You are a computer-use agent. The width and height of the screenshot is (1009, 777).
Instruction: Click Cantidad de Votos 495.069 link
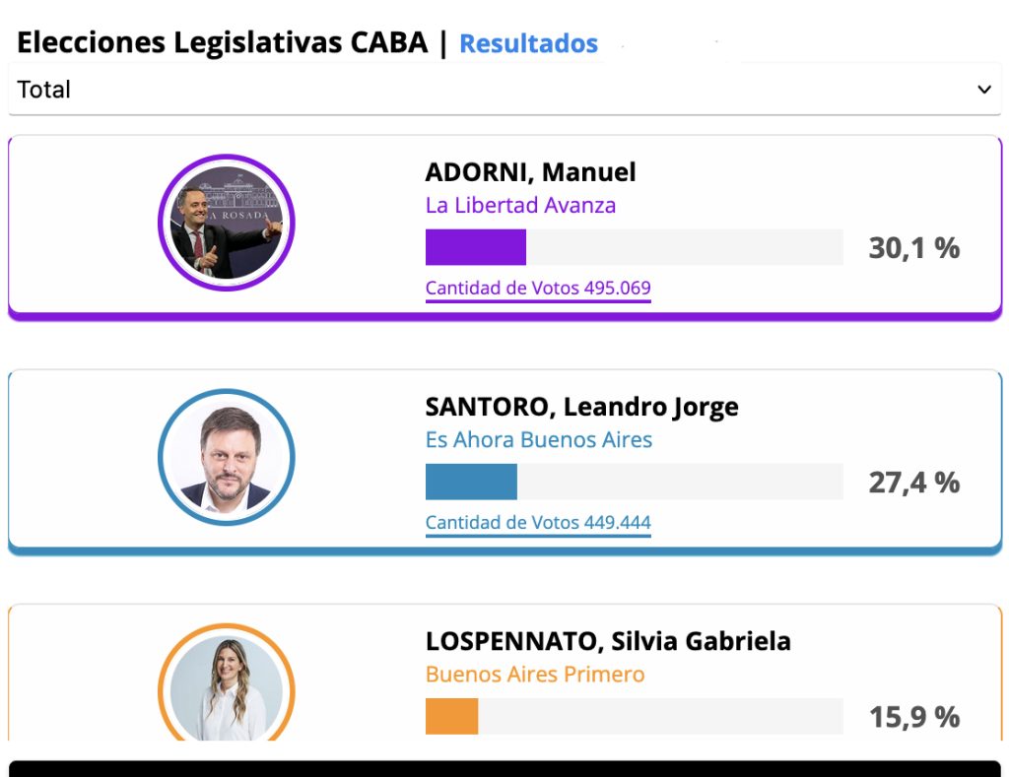pyautogui.click(x=538, y=289)
